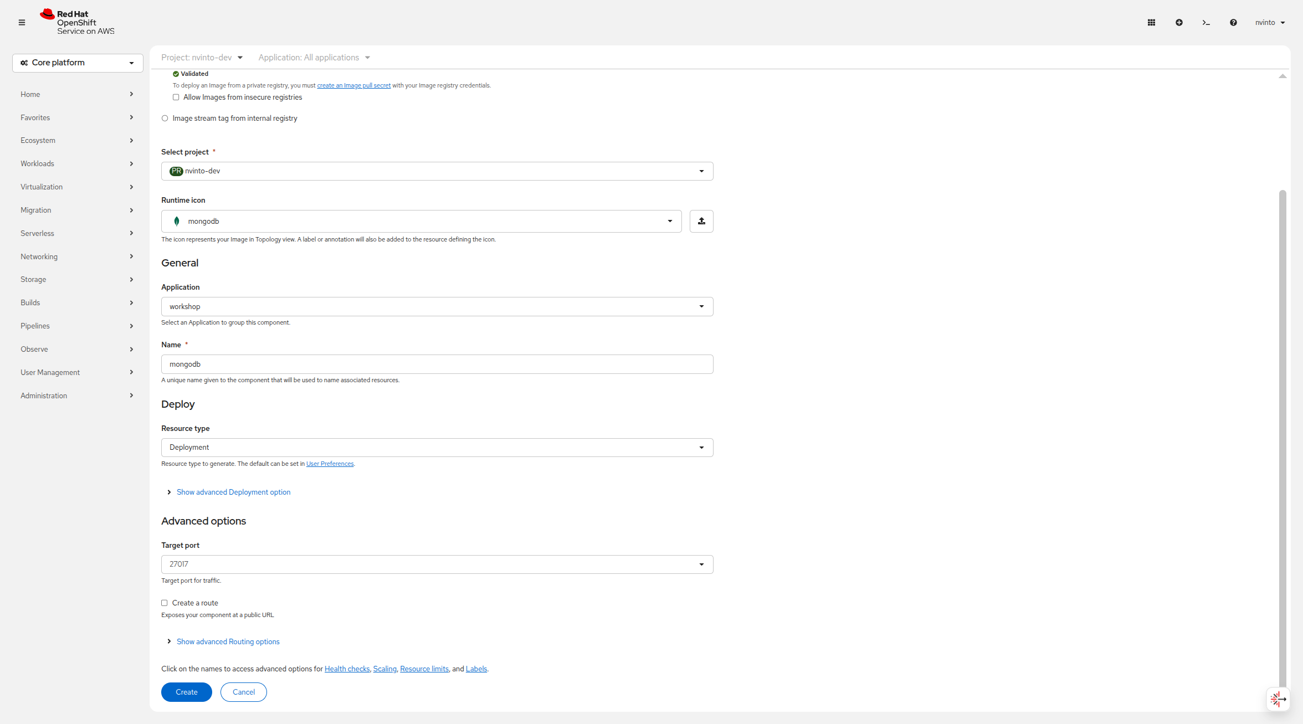The height and width of the screenshot is (724, 1303).
Task: Click the scrollbar up arrow
Action: (x=1283, y=76)
